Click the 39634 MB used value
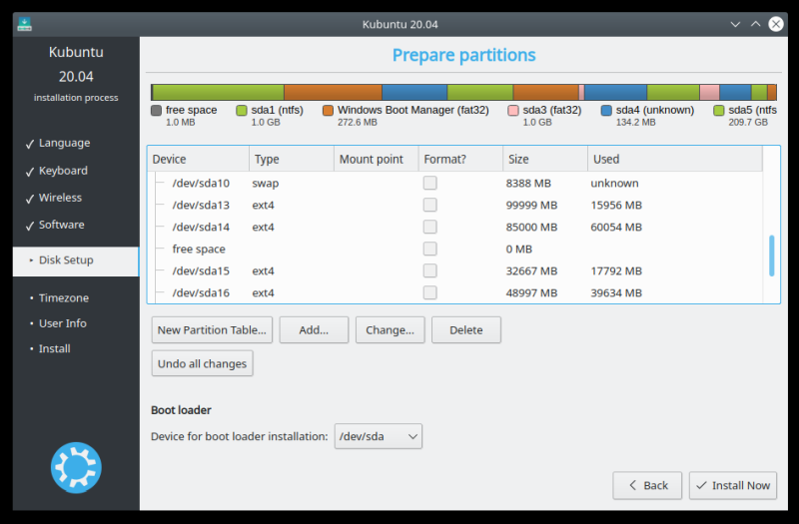The height and width of the screenshot is (524, 799). tap(616, 292)
